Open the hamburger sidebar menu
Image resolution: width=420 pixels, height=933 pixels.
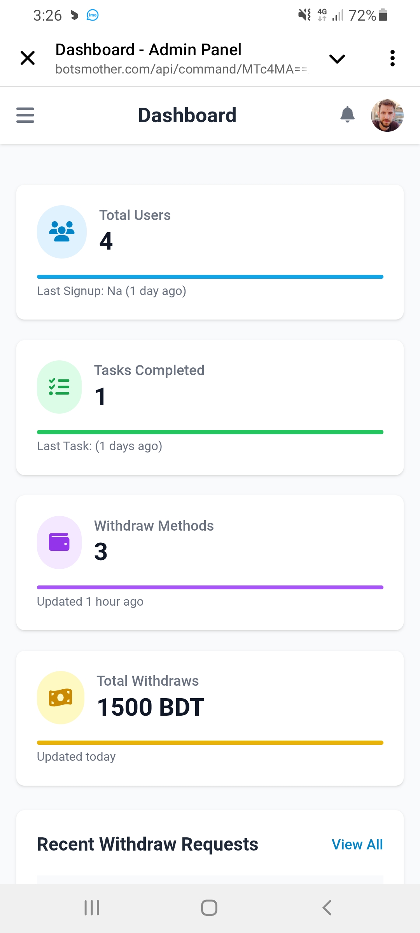click(x=25, y=115)
